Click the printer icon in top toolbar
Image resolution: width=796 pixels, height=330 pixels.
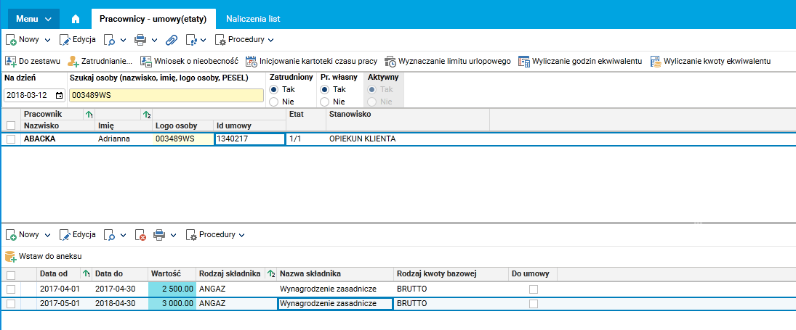(141, 39)
